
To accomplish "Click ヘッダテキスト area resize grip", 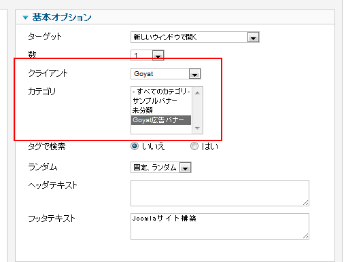I will pos(306,203).
